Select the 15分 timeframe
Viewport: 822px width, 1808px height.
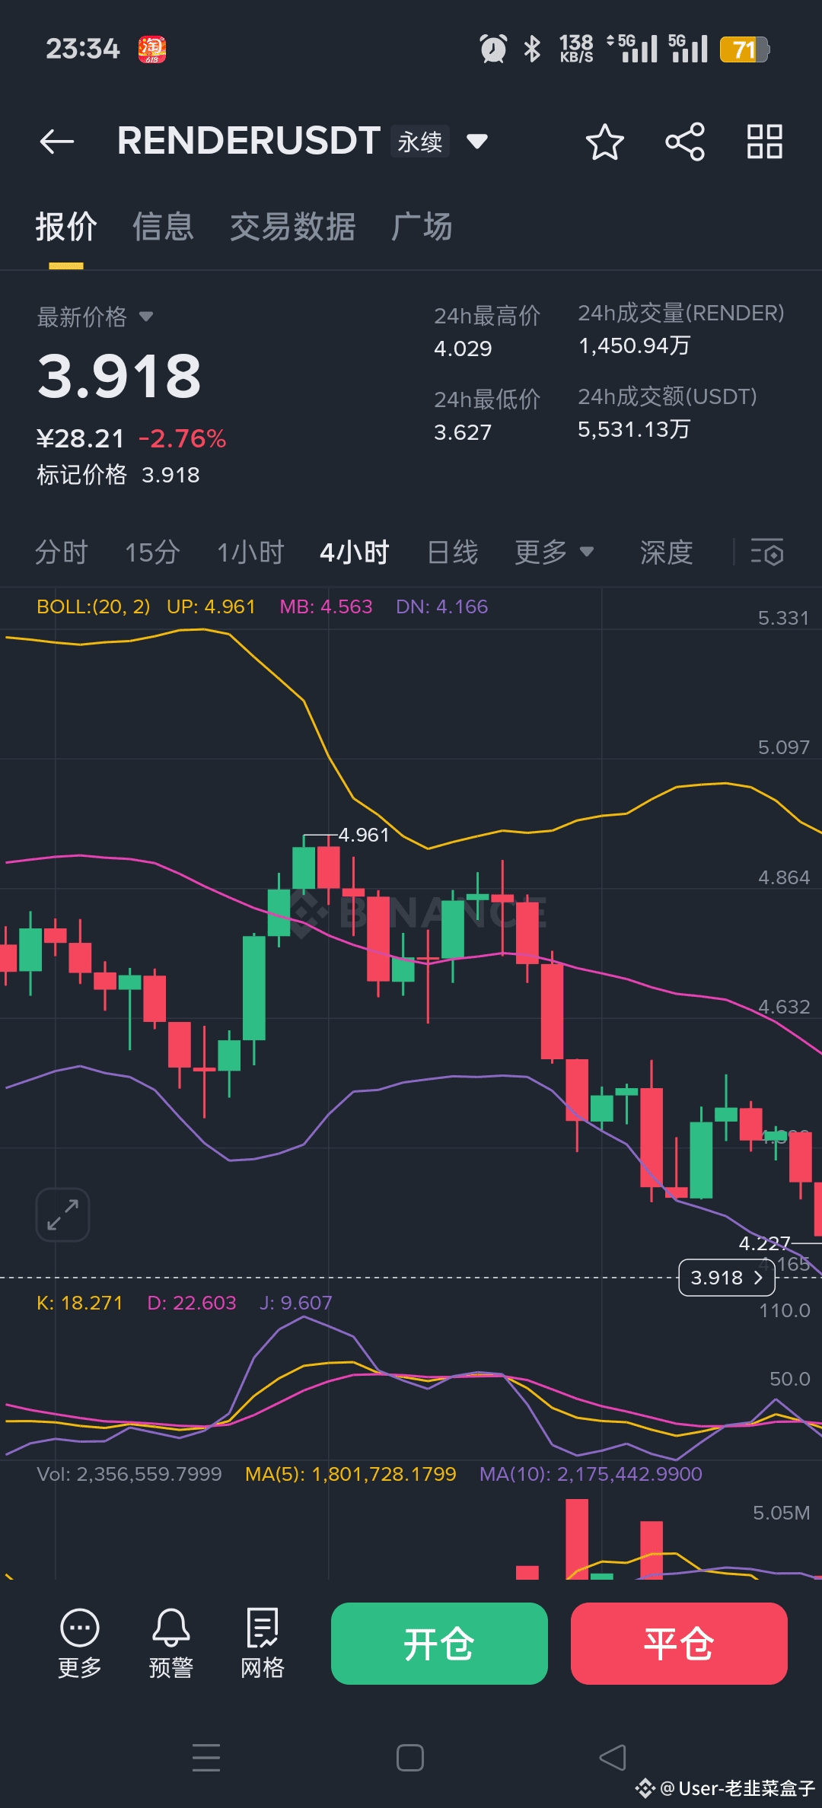point(152,552)
